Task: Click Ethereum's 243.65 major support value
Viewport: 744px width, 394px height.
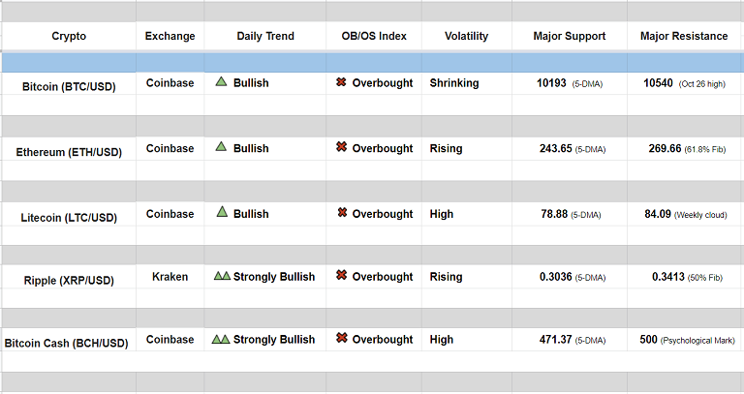Action: coord(555,148)
